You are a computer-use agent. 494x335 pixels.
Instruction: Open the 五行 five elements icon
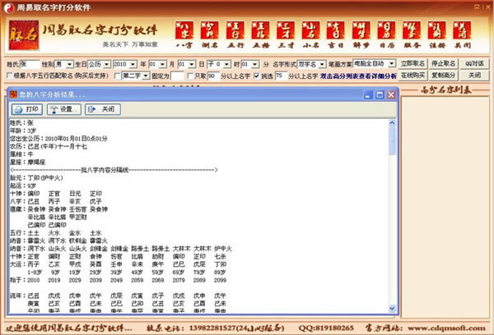click(236, 34)
